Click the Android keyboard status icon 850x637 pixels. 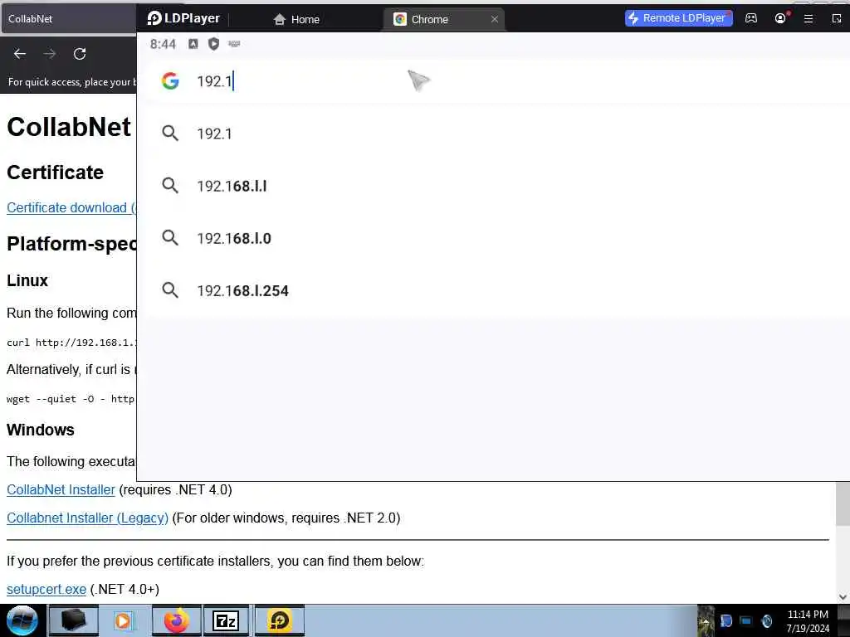pos(234,44)
